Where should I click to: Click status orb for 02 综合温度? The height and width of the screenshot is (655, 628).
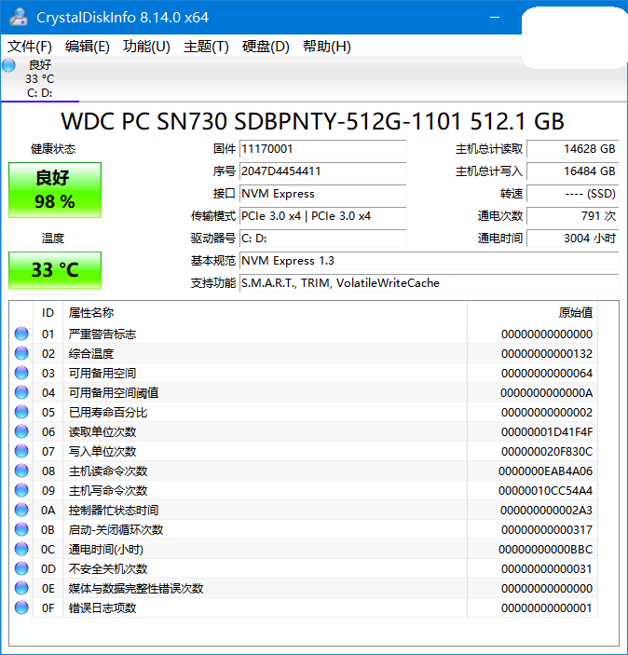[x=21, y=353]
